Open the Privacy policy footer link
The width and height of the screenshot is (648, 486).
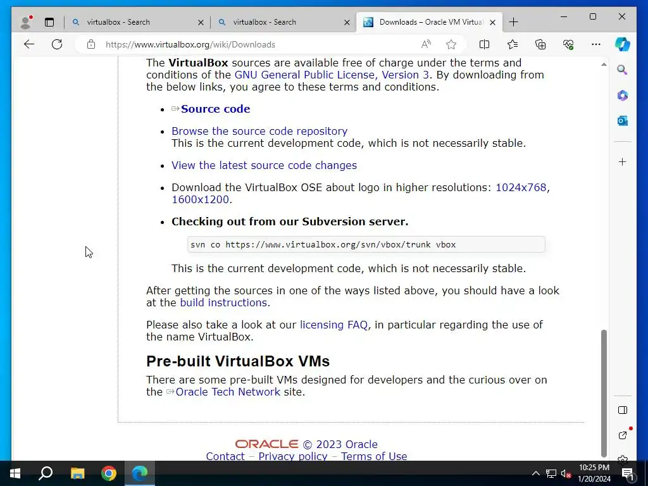292,456
